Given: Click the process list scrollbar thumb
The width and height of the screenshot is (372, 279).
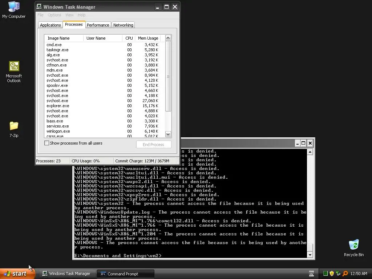Looking at the screenshot, I should [x=168, y=76].
